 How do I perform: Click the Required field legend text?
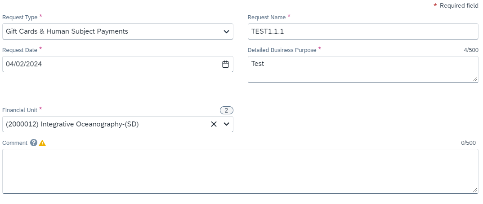(x=459, y=6)
